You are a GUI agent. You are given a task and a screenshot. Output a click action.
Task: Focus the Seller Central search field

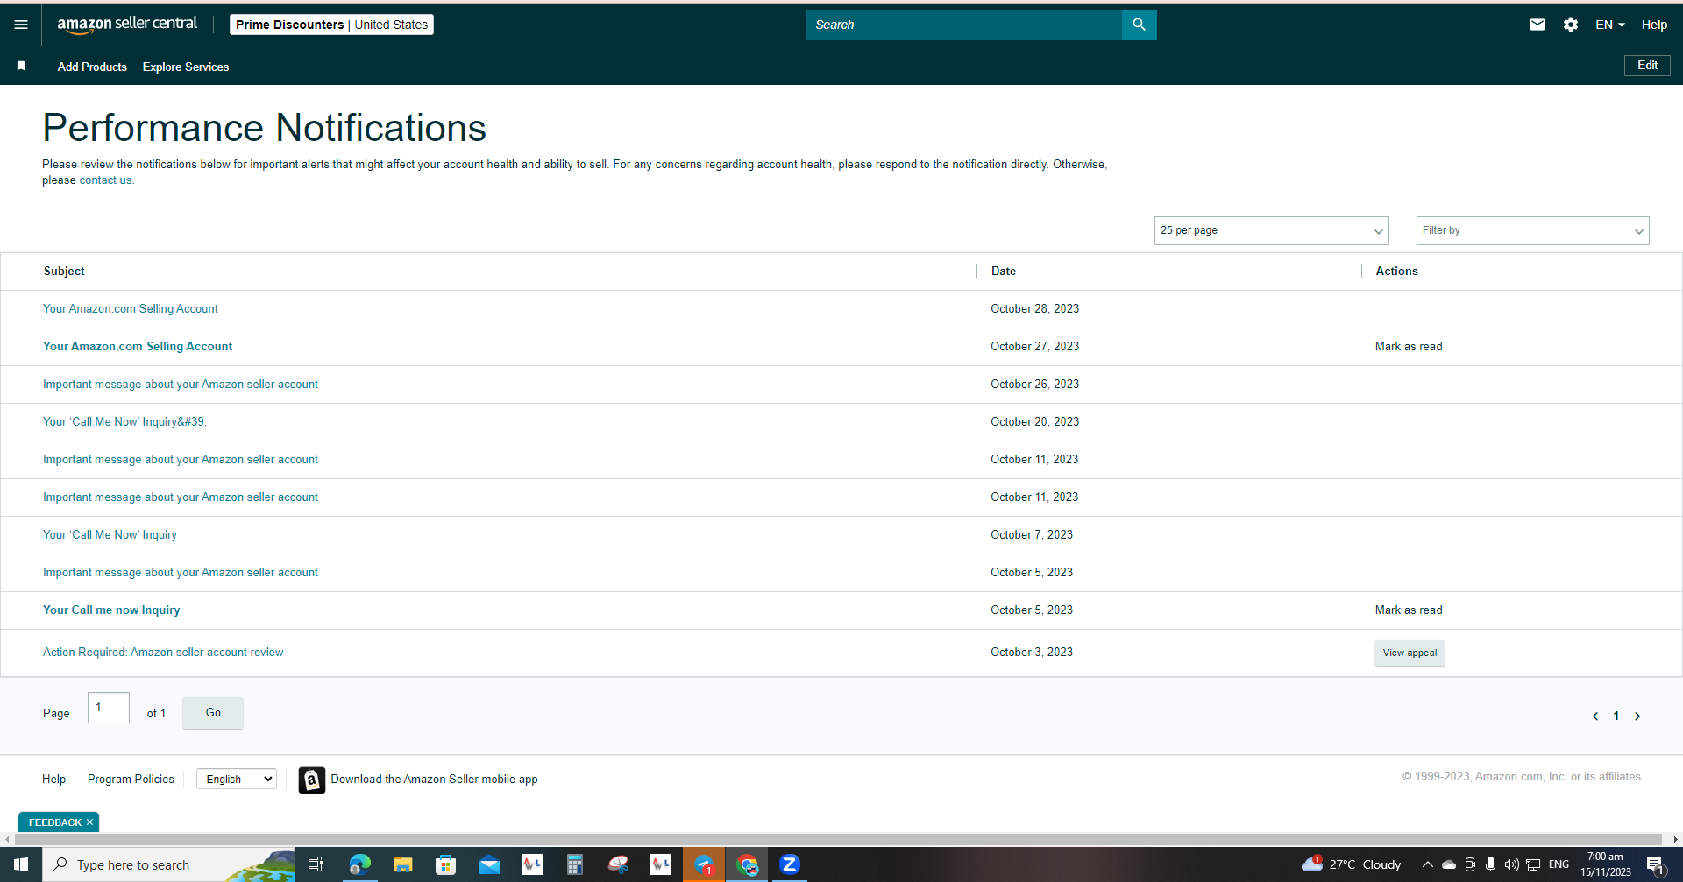click(964, 25)
